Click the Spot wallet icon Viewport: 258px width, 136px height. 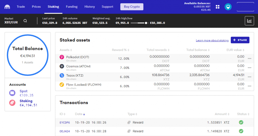pos(12,93)
